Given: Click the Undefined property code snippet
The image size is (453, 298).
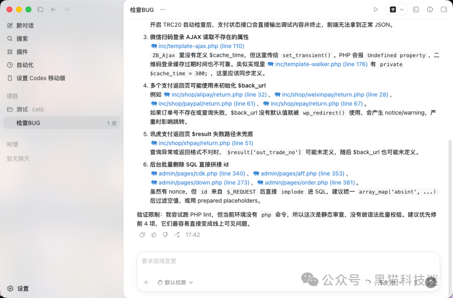Looking at the screenshot, I should [x=396, y=55].
